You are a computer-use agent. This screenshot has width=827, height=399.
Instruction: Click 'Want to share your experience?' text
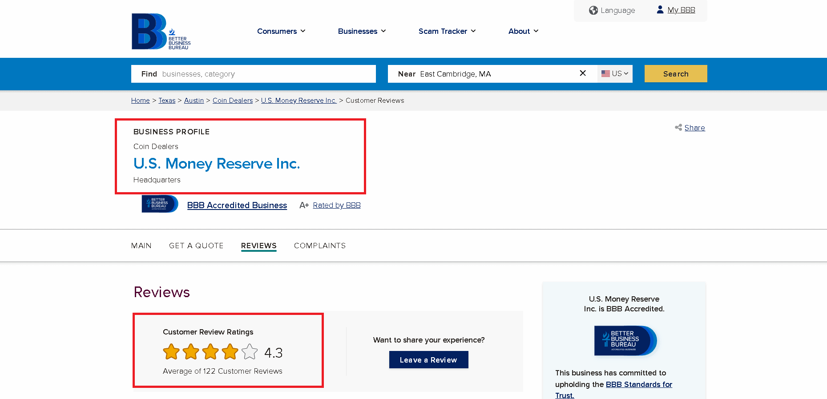(x=429, y=340)
